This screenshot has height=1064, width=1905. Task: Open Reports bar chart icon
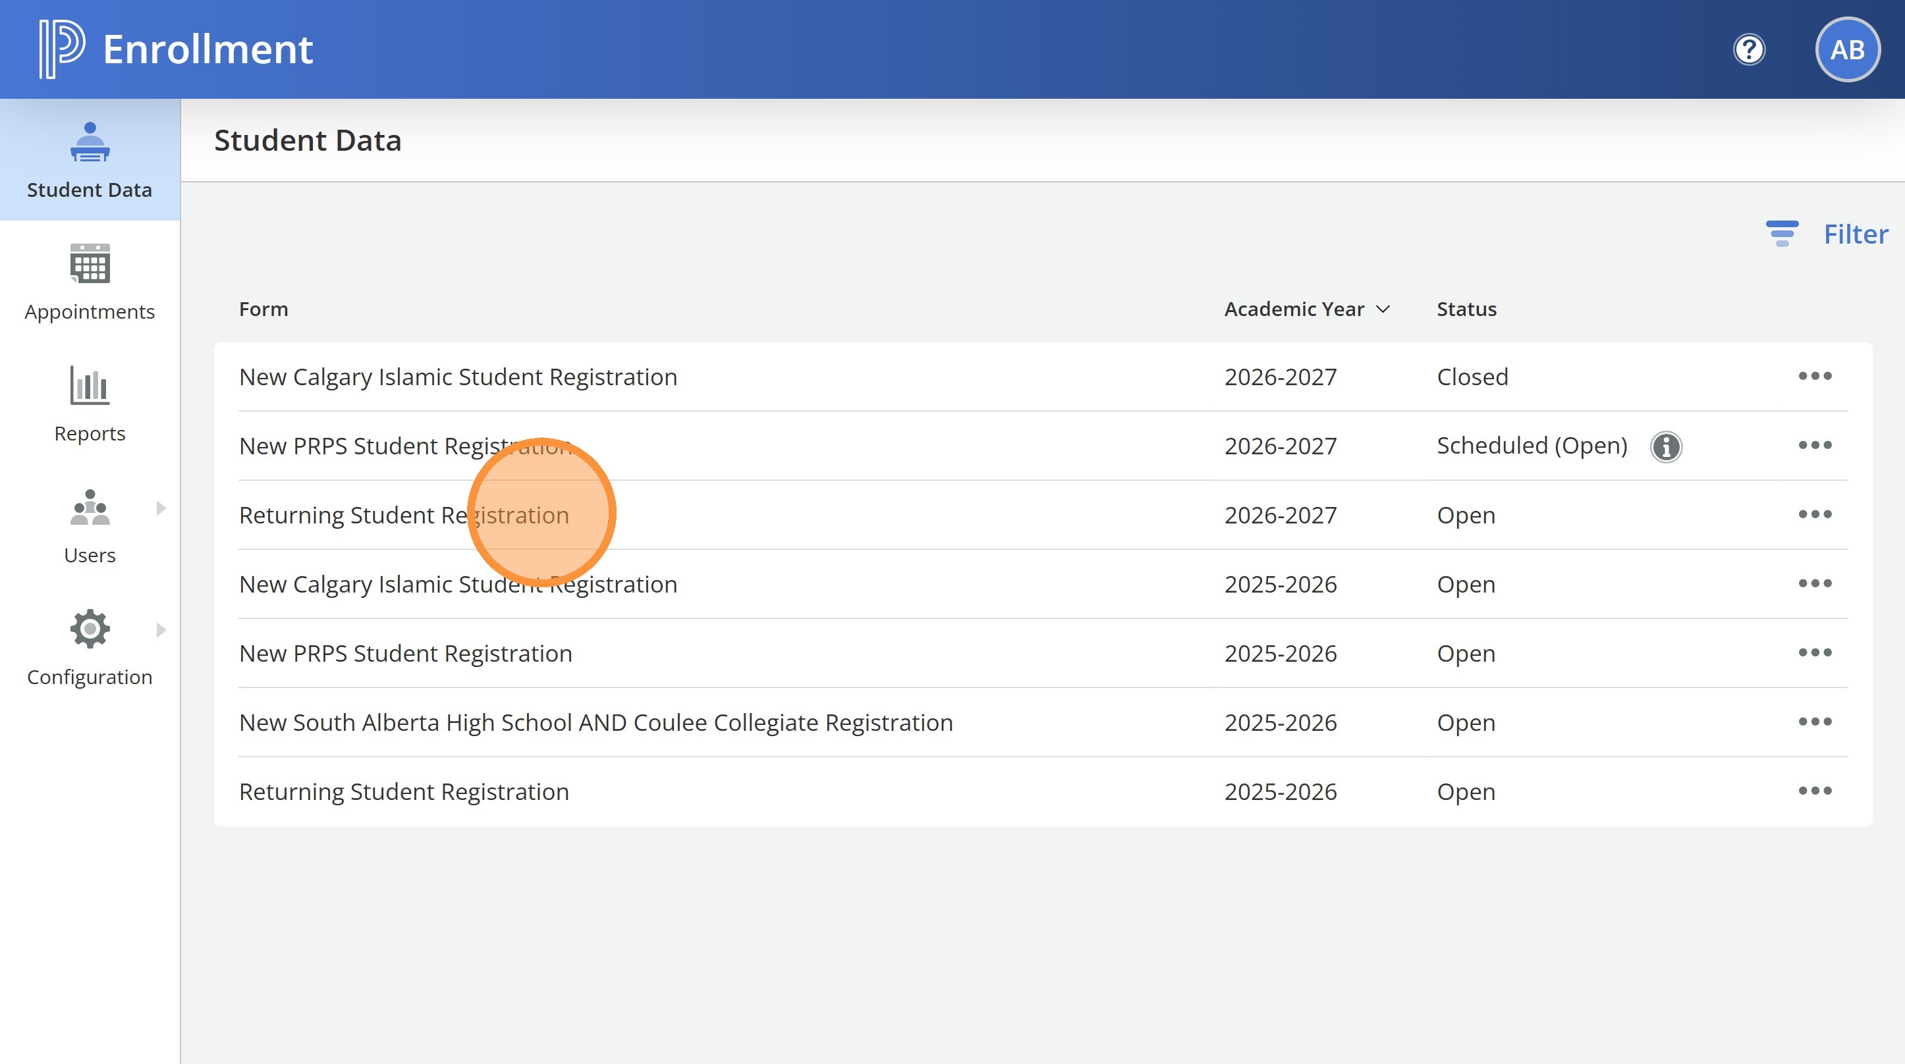tap(90, 385)
